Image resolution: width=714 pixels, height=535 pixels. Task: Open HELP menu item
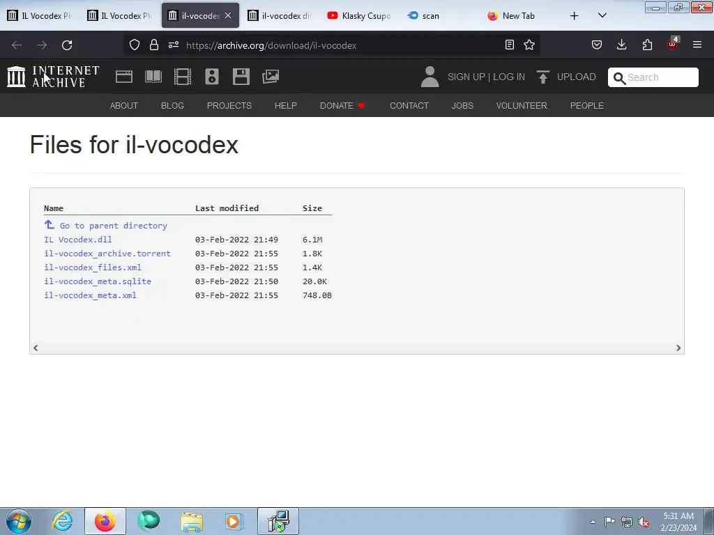click(285, 106)
